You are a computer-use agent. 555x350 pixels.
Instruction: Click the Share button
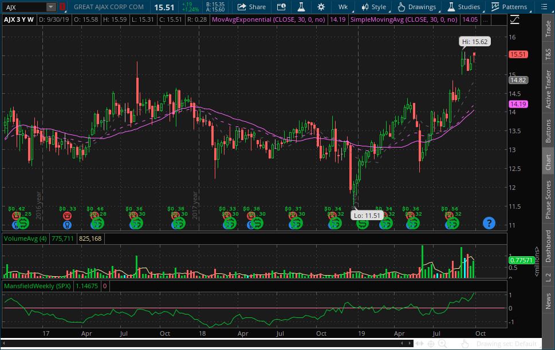coord(251,7)
